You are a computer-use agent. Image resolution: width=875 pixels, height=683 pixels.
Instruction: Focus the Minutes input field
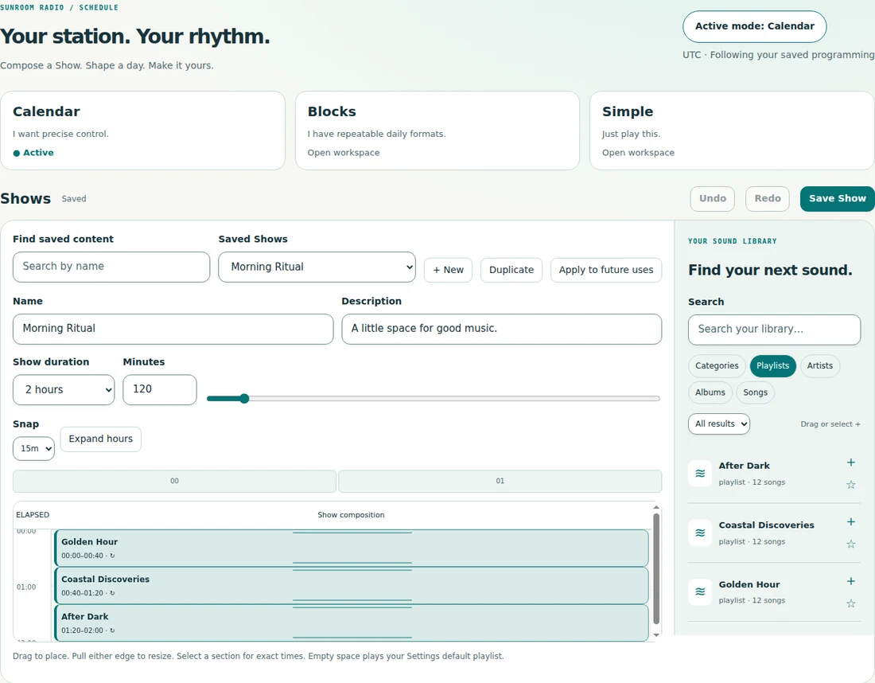pos(160,389)
